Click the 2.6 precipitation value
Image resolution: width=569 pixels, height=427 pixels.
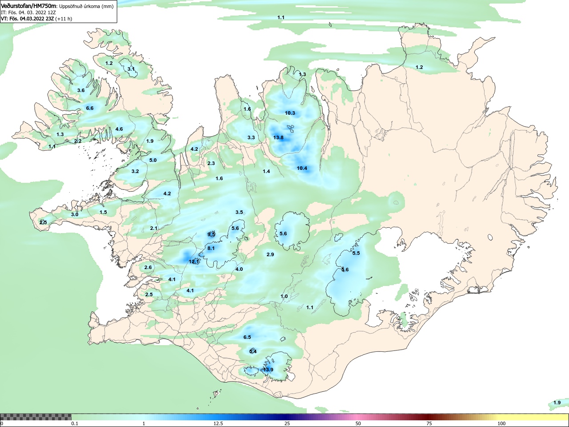tap(148, 267)
